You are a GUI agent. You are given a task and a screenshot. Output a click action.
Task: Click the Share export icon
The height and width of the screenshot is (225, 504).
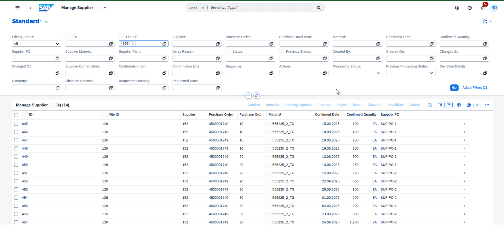[x=485, y=21]
